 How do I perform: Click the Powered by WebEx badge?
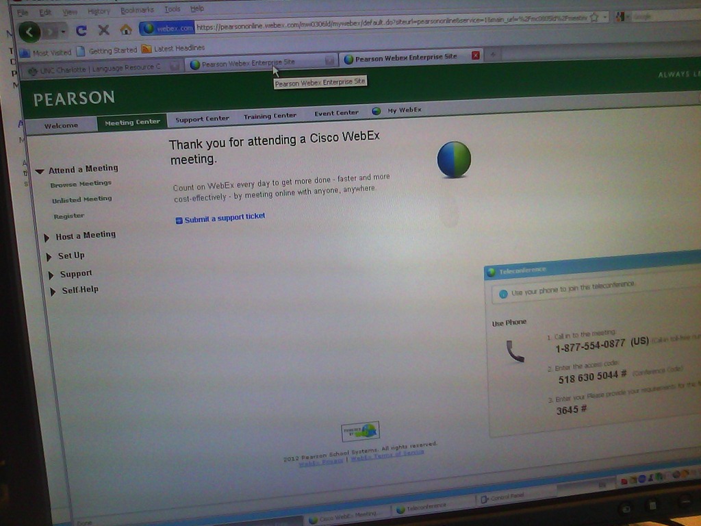tap(360, 431)
